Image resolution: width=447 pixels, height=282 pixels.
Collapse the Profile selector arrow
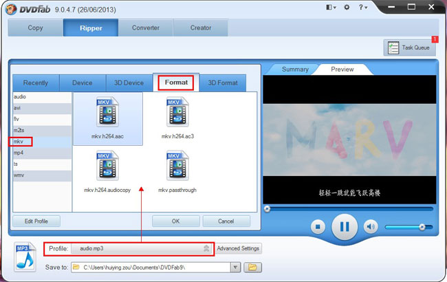[x=206, y=248]
